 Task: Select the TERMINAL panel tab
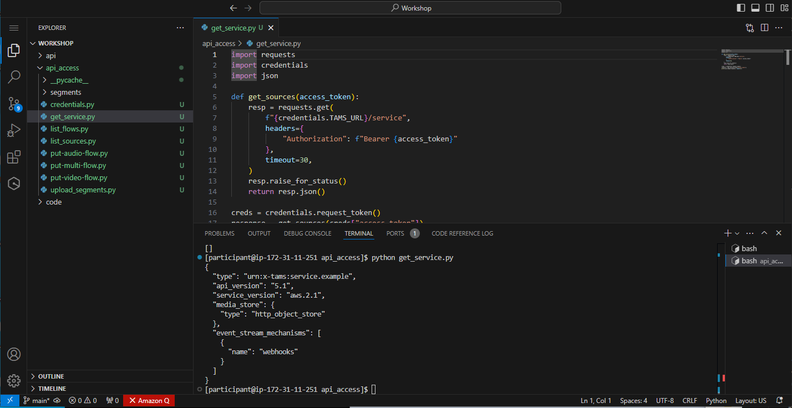click(x=359, y=233)
